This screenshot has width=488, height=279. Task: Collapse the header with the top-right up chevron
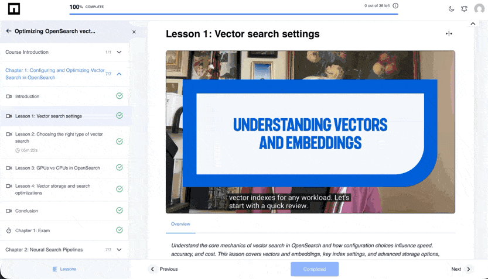click(x=473, y=23)
